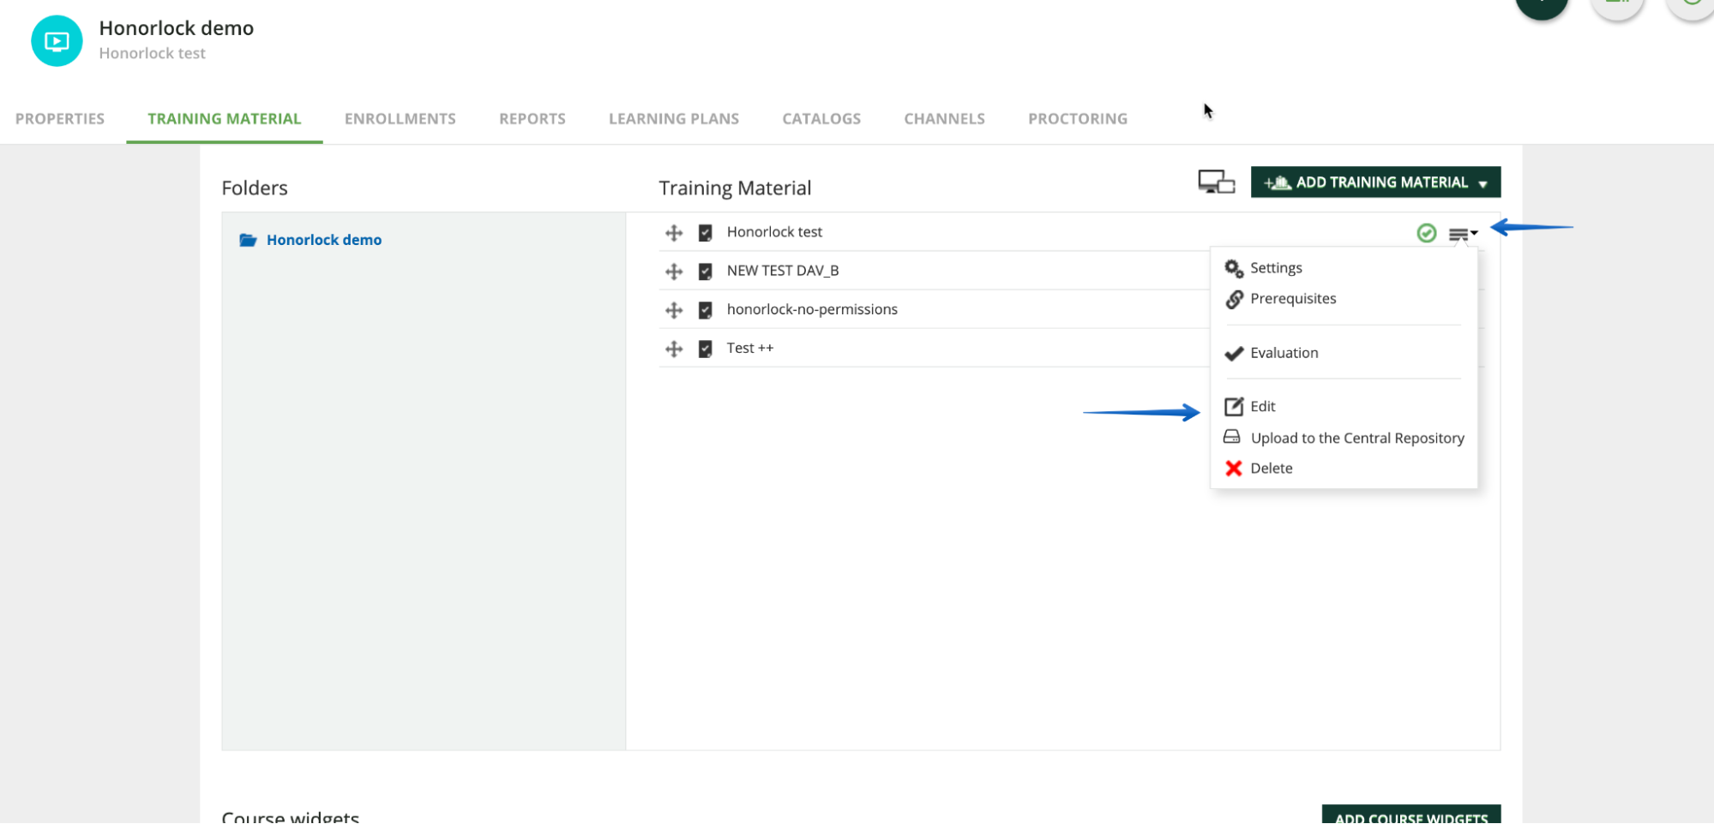The height and width of the screenshot is (824, 1714).
Task: Choose Prerequisites from the context menu
Action: point(1293,299)
